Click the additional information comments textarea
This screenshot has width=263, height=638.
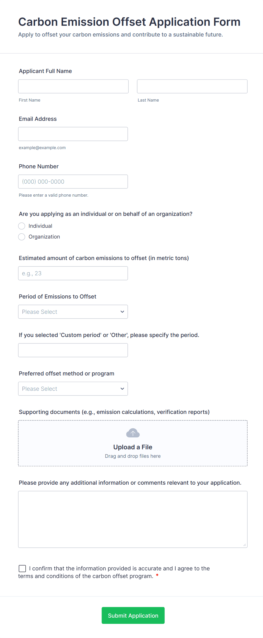click(133, 519)
